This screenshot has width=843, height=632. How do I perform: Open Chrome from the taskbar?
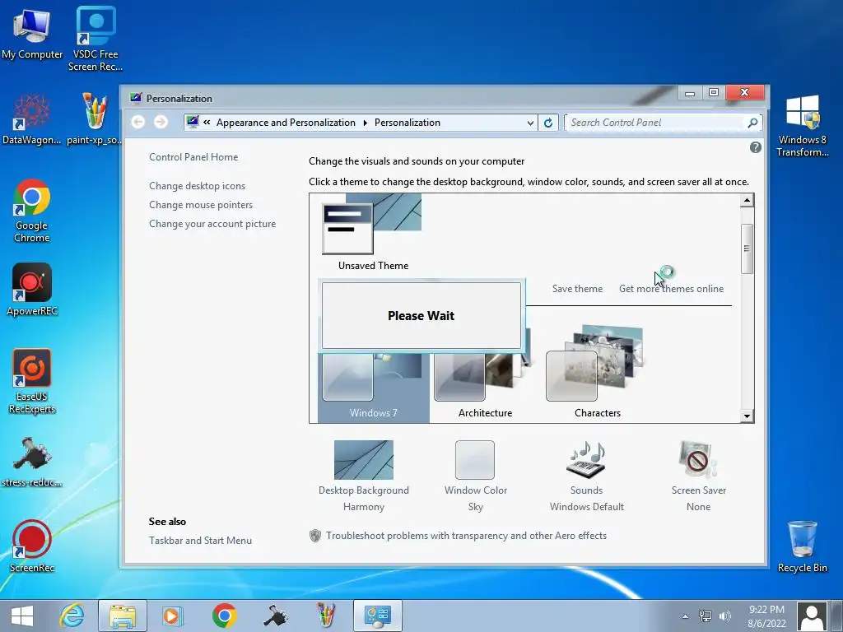[x=224, y=616]
